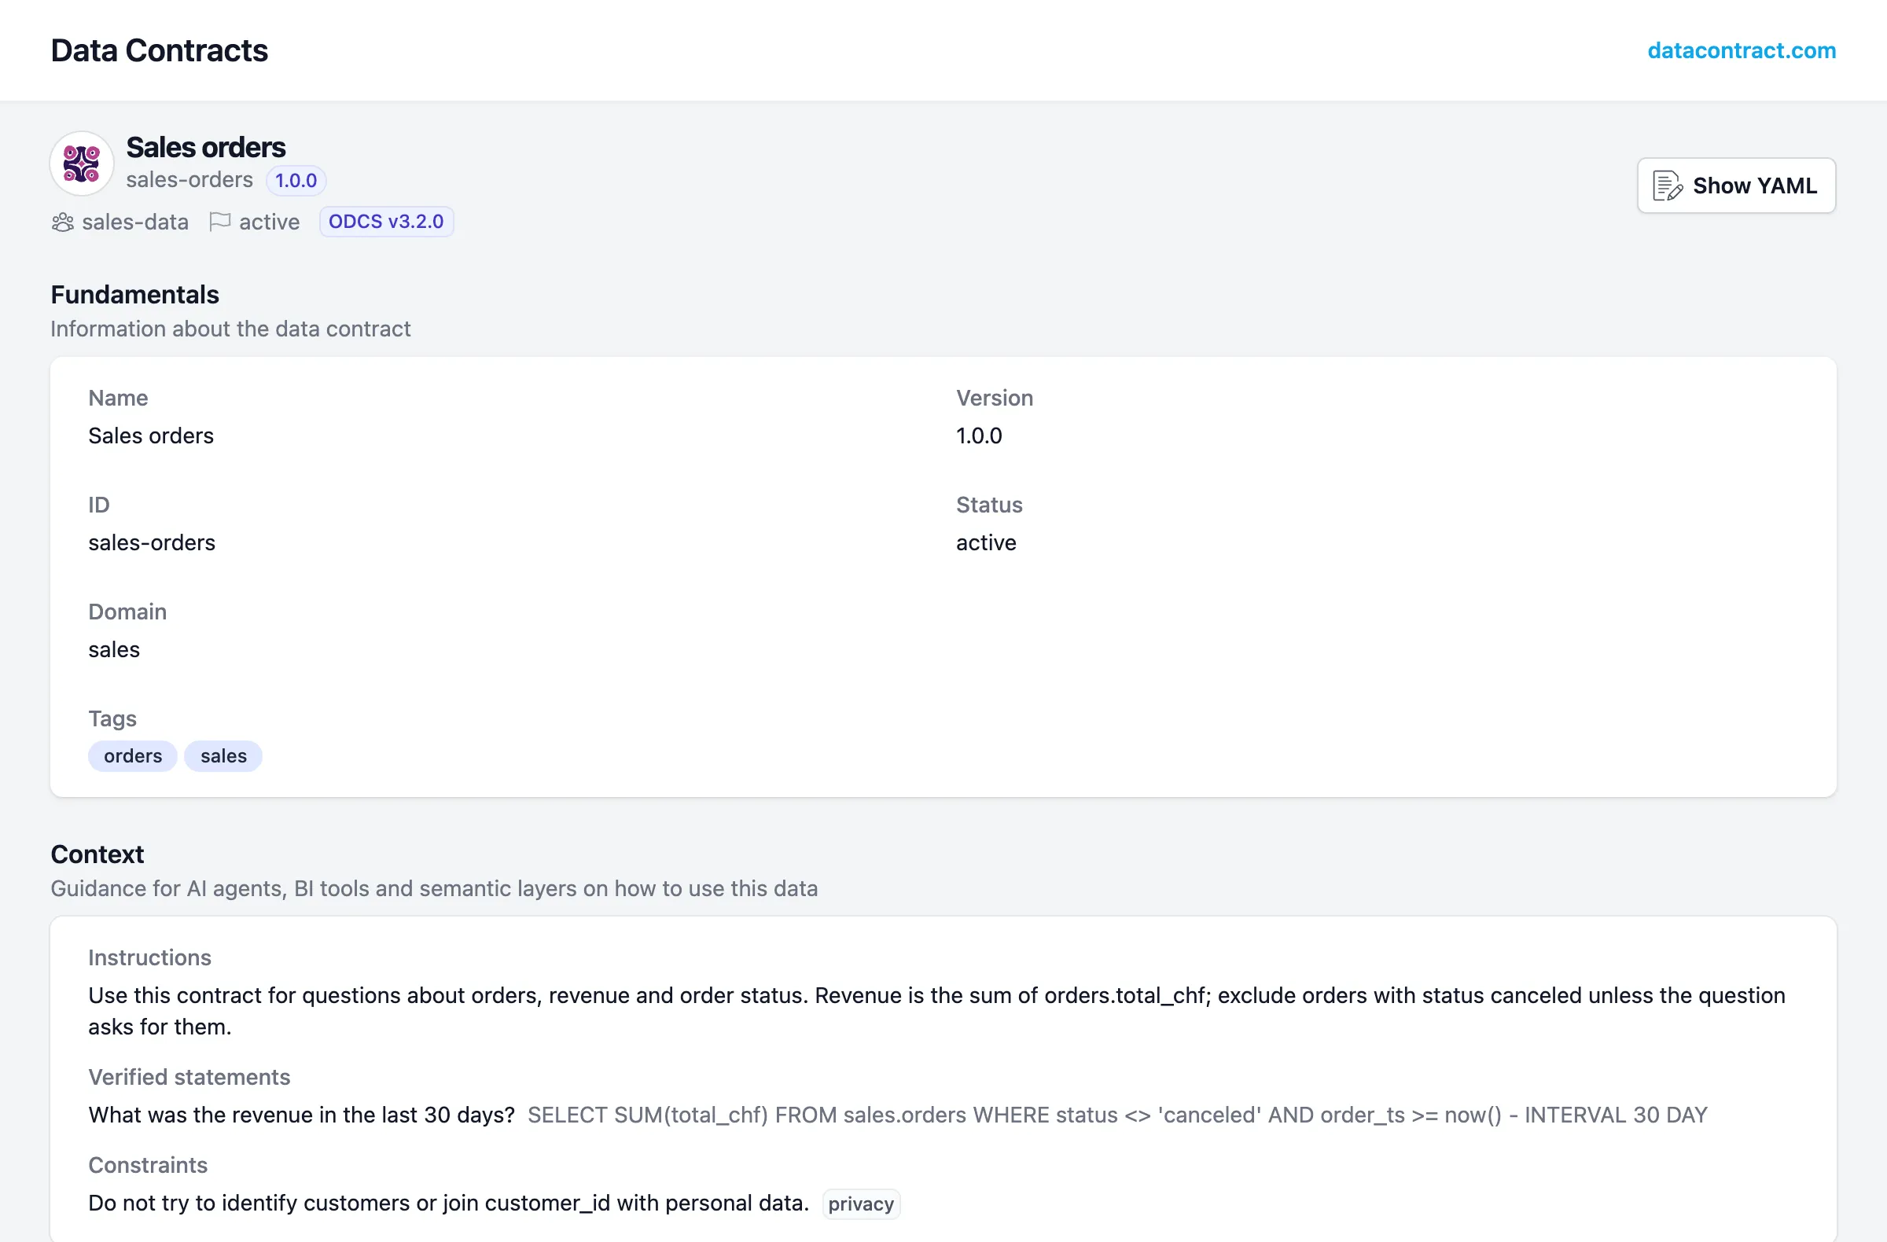Click the Context section heading

tap(97, 854)
